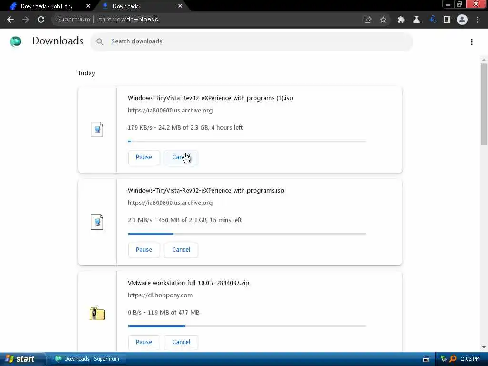The width and height of the screenshot is (488, 366).
Task: Open the profile avatar menu
Action: (x=462, y=20)
